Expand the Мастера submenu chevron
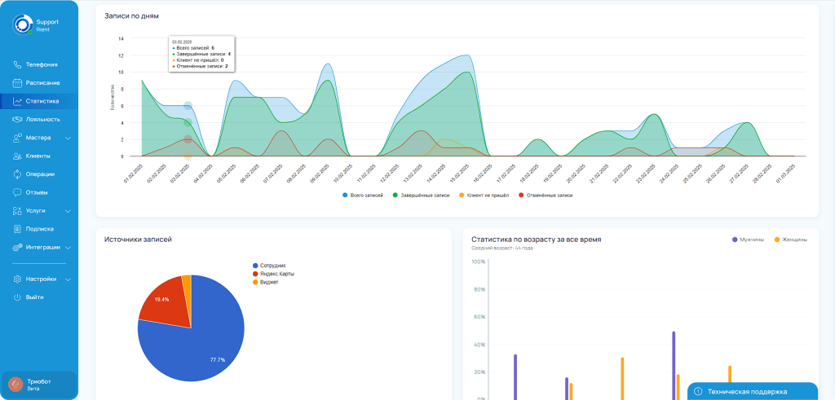This screenshot has height=400, width=835. [68, 138]
